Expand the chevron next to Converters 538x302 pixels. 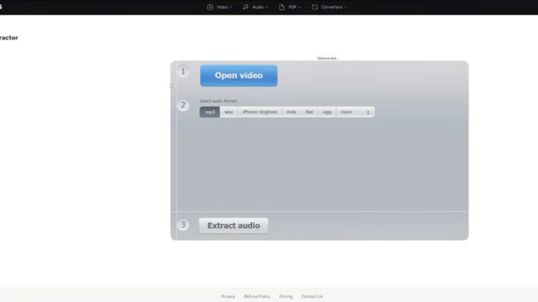point(346,7)
